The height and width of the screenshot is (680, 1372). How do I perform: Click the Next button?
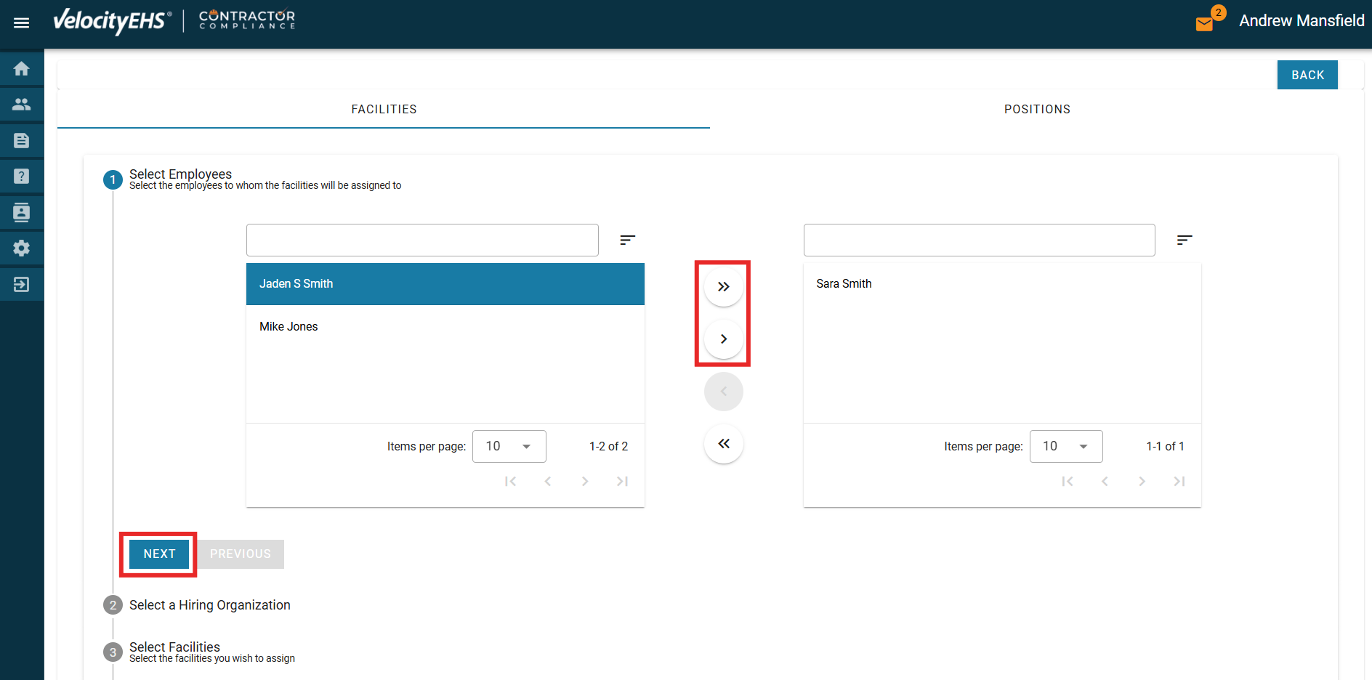pyautogui.click(x=159, y=554)
